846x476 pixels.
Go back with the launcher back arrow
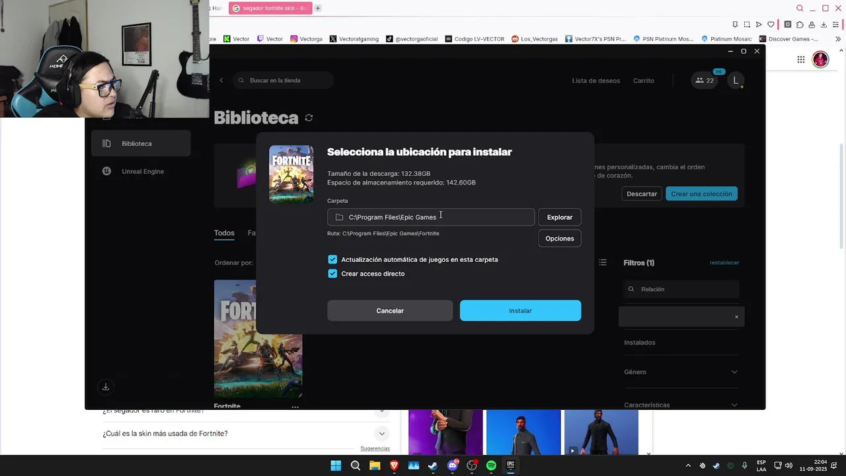(x=221, y=80)
